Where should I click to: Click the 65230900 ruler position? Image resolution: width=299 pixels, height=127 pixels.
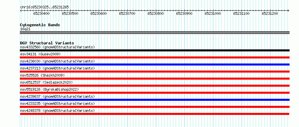coord(184,13)
